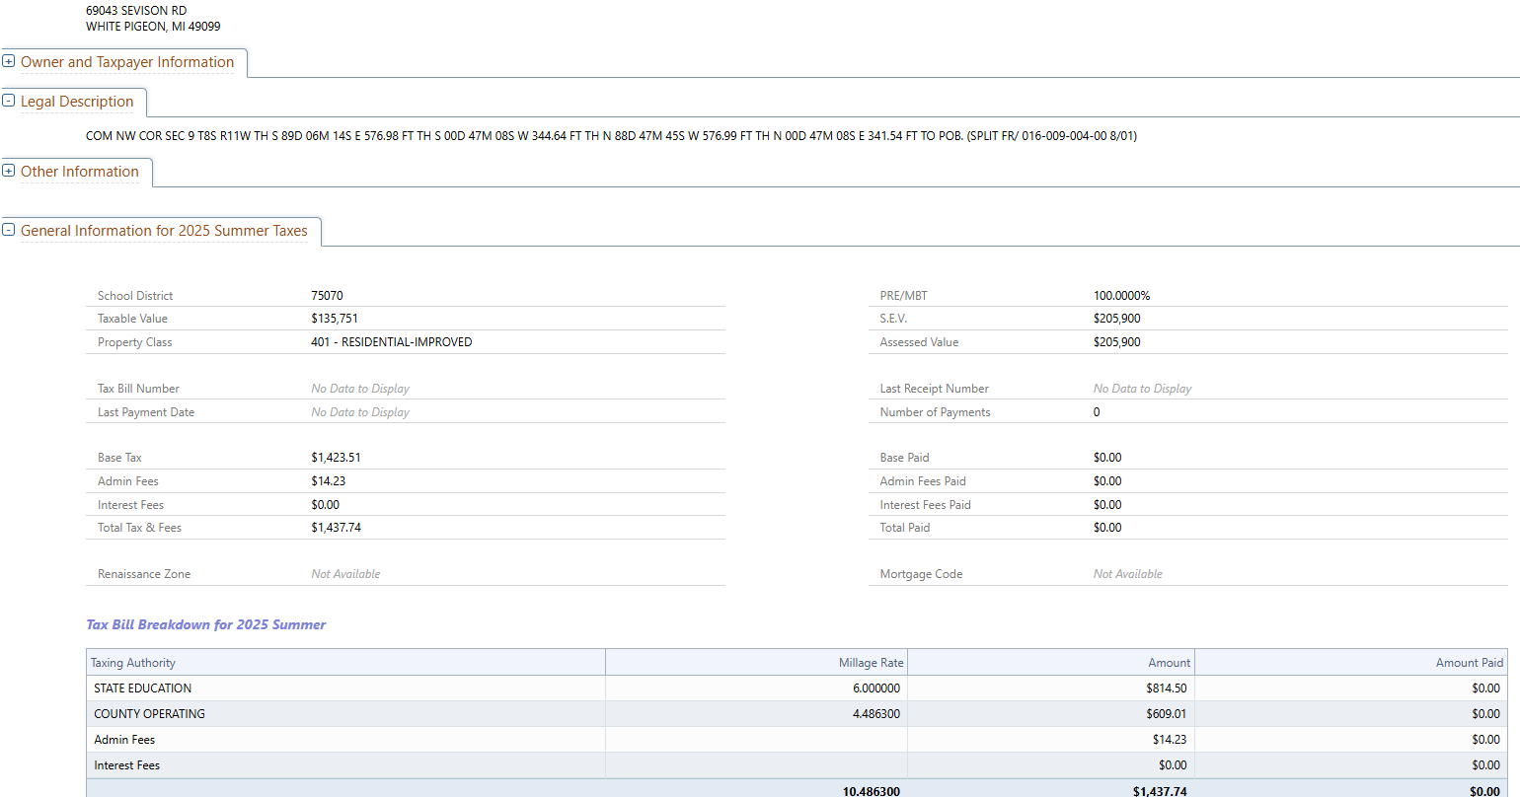Image resolution: width=1520 pixels, height=797 pixels.
Task: Click the Interest Fees table row
Action: tap(126, 765)
